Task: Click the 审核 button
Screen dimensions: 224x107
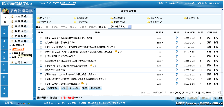Action: coord(63,88)
